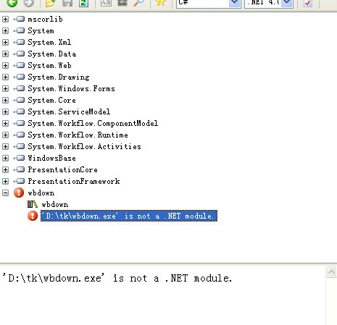Open the C# language dropdown
Screen dimensions: 337x325
click(234, 3)
